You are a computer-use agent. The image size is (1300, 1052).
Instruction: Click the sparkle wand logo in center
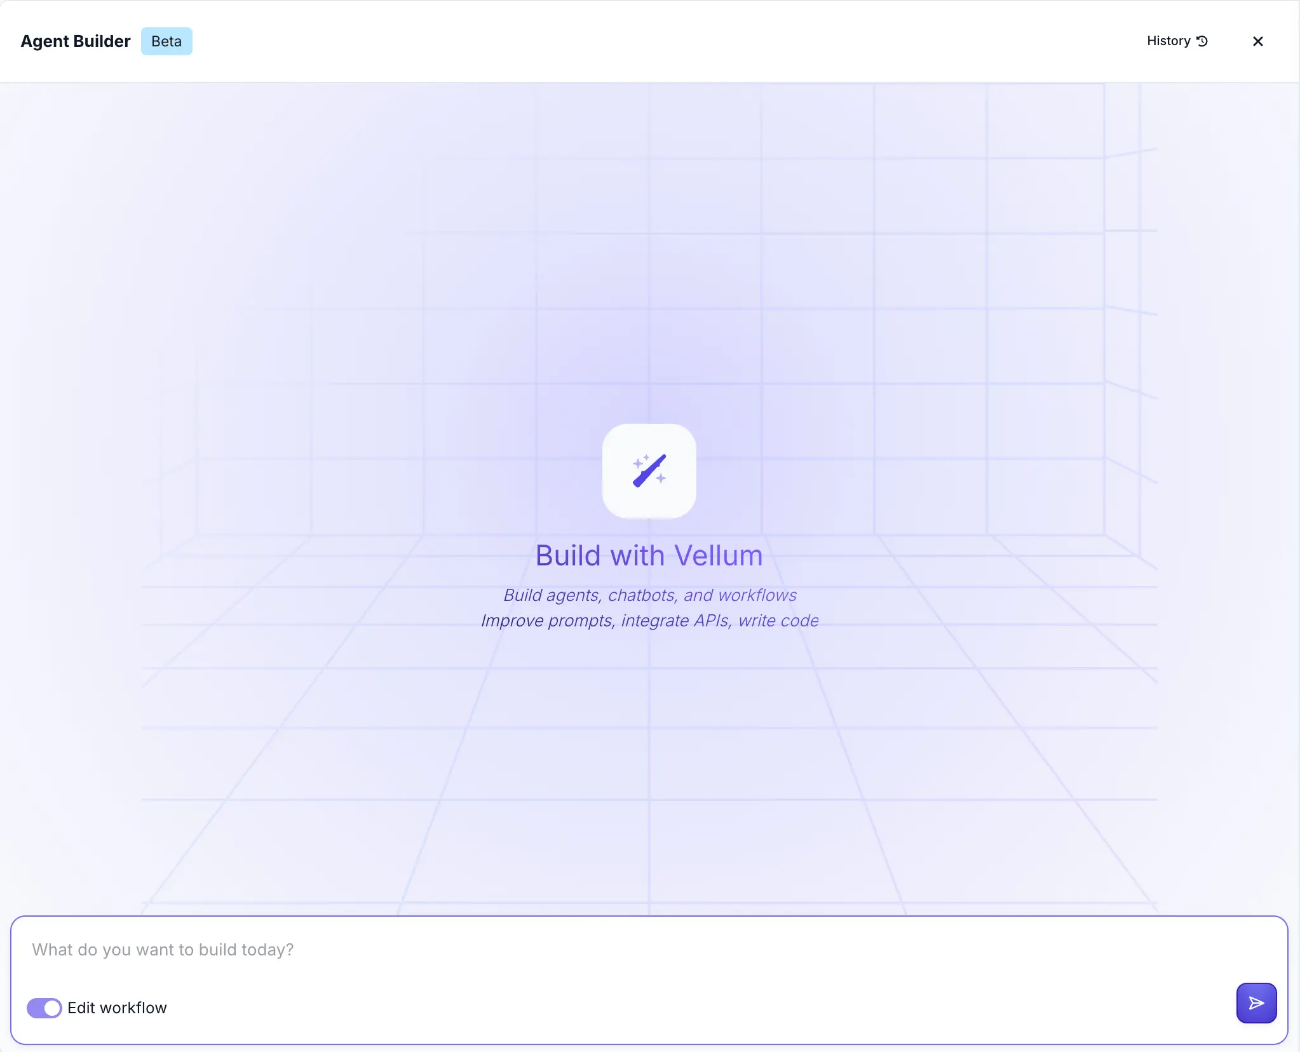pyautogui.click(x=649, y=471)
